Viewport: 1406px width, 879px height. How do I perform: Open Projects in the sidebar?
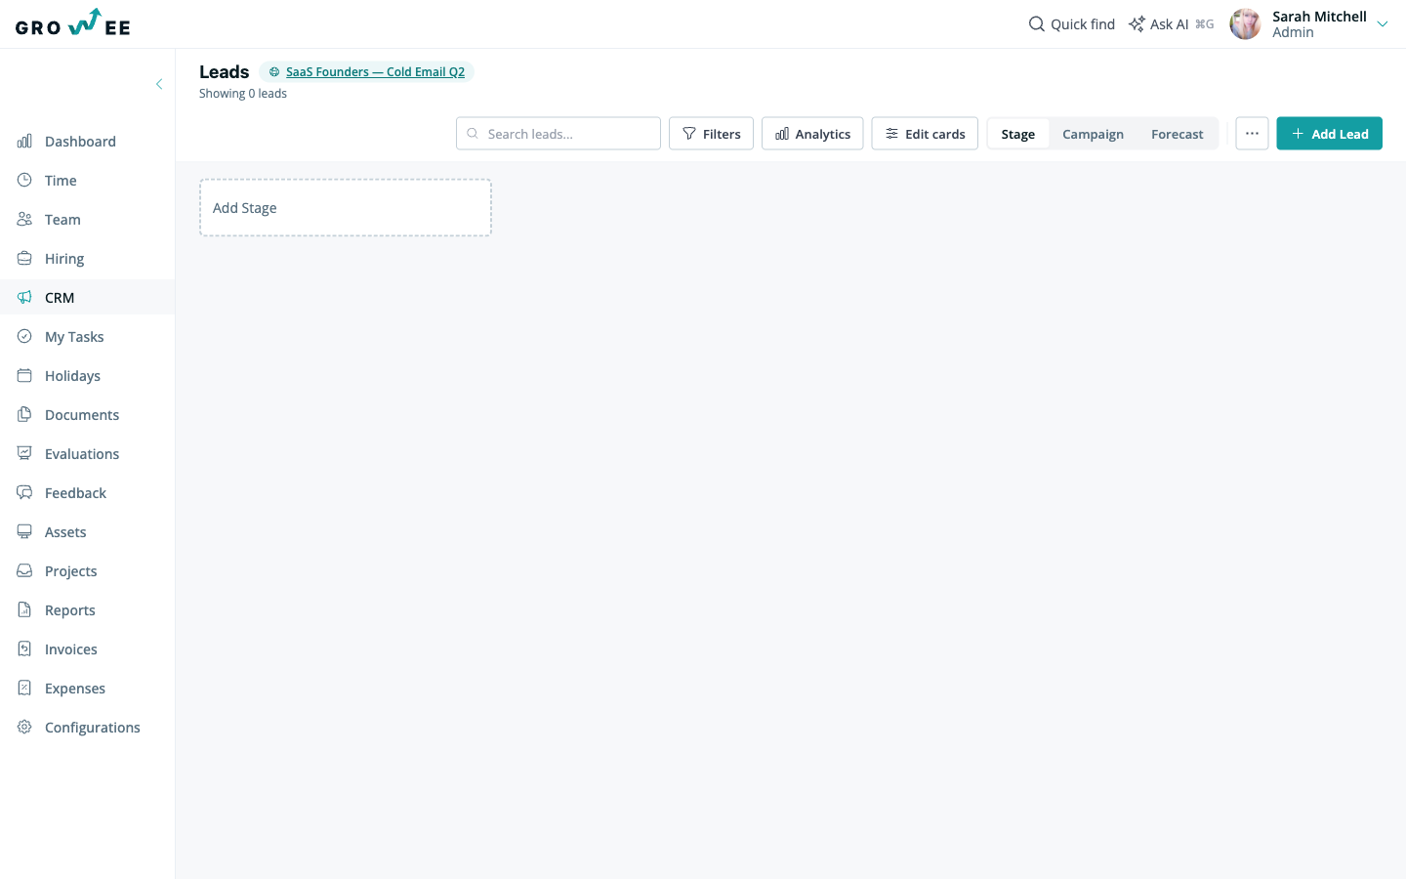88,571
